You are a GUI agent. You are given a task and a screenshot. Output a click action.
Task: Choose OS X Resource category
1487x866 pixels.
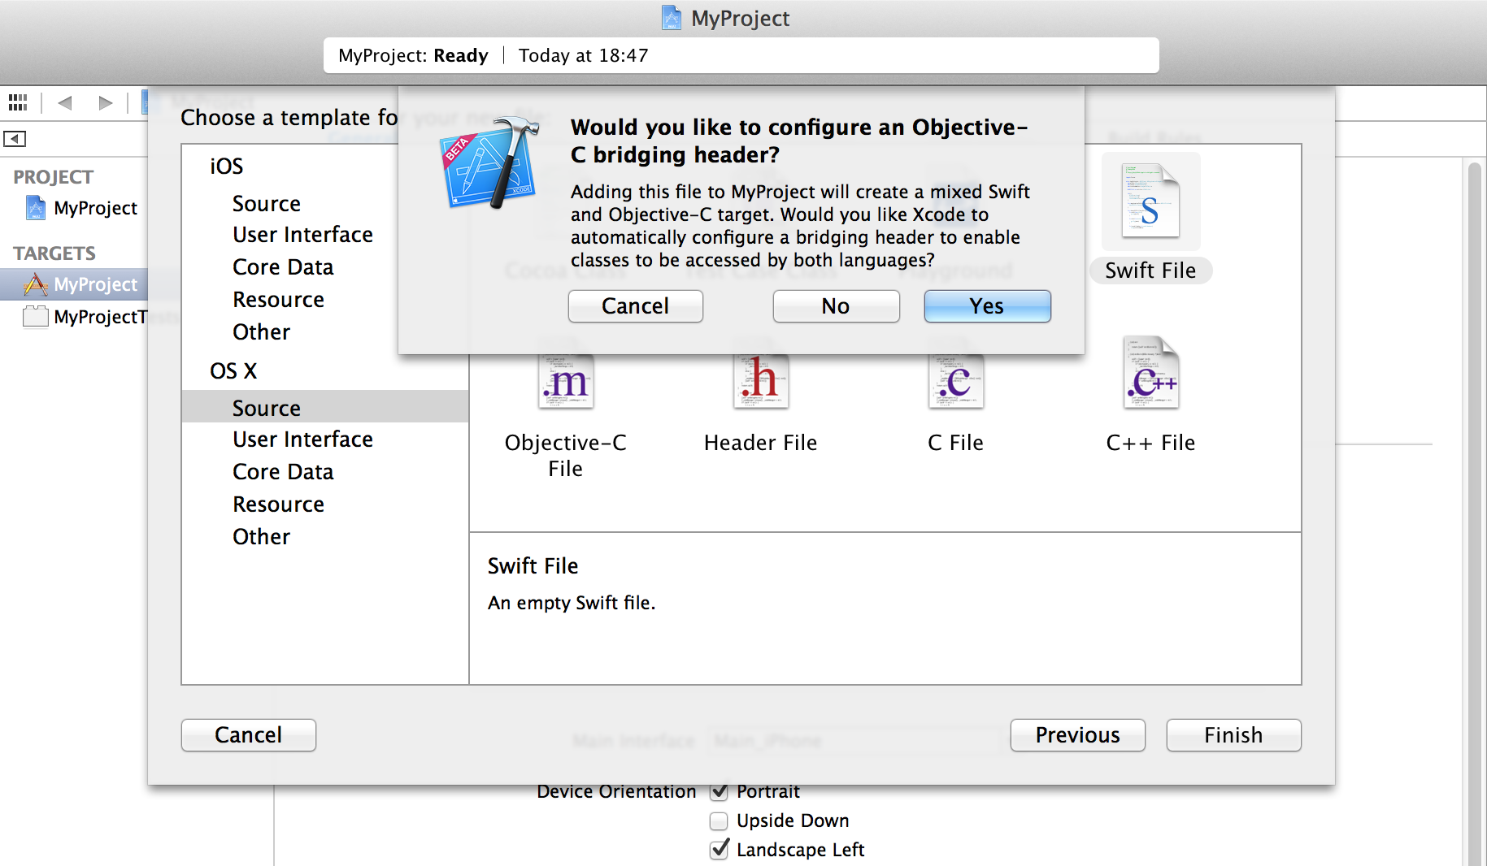click(x=278, y=504)
